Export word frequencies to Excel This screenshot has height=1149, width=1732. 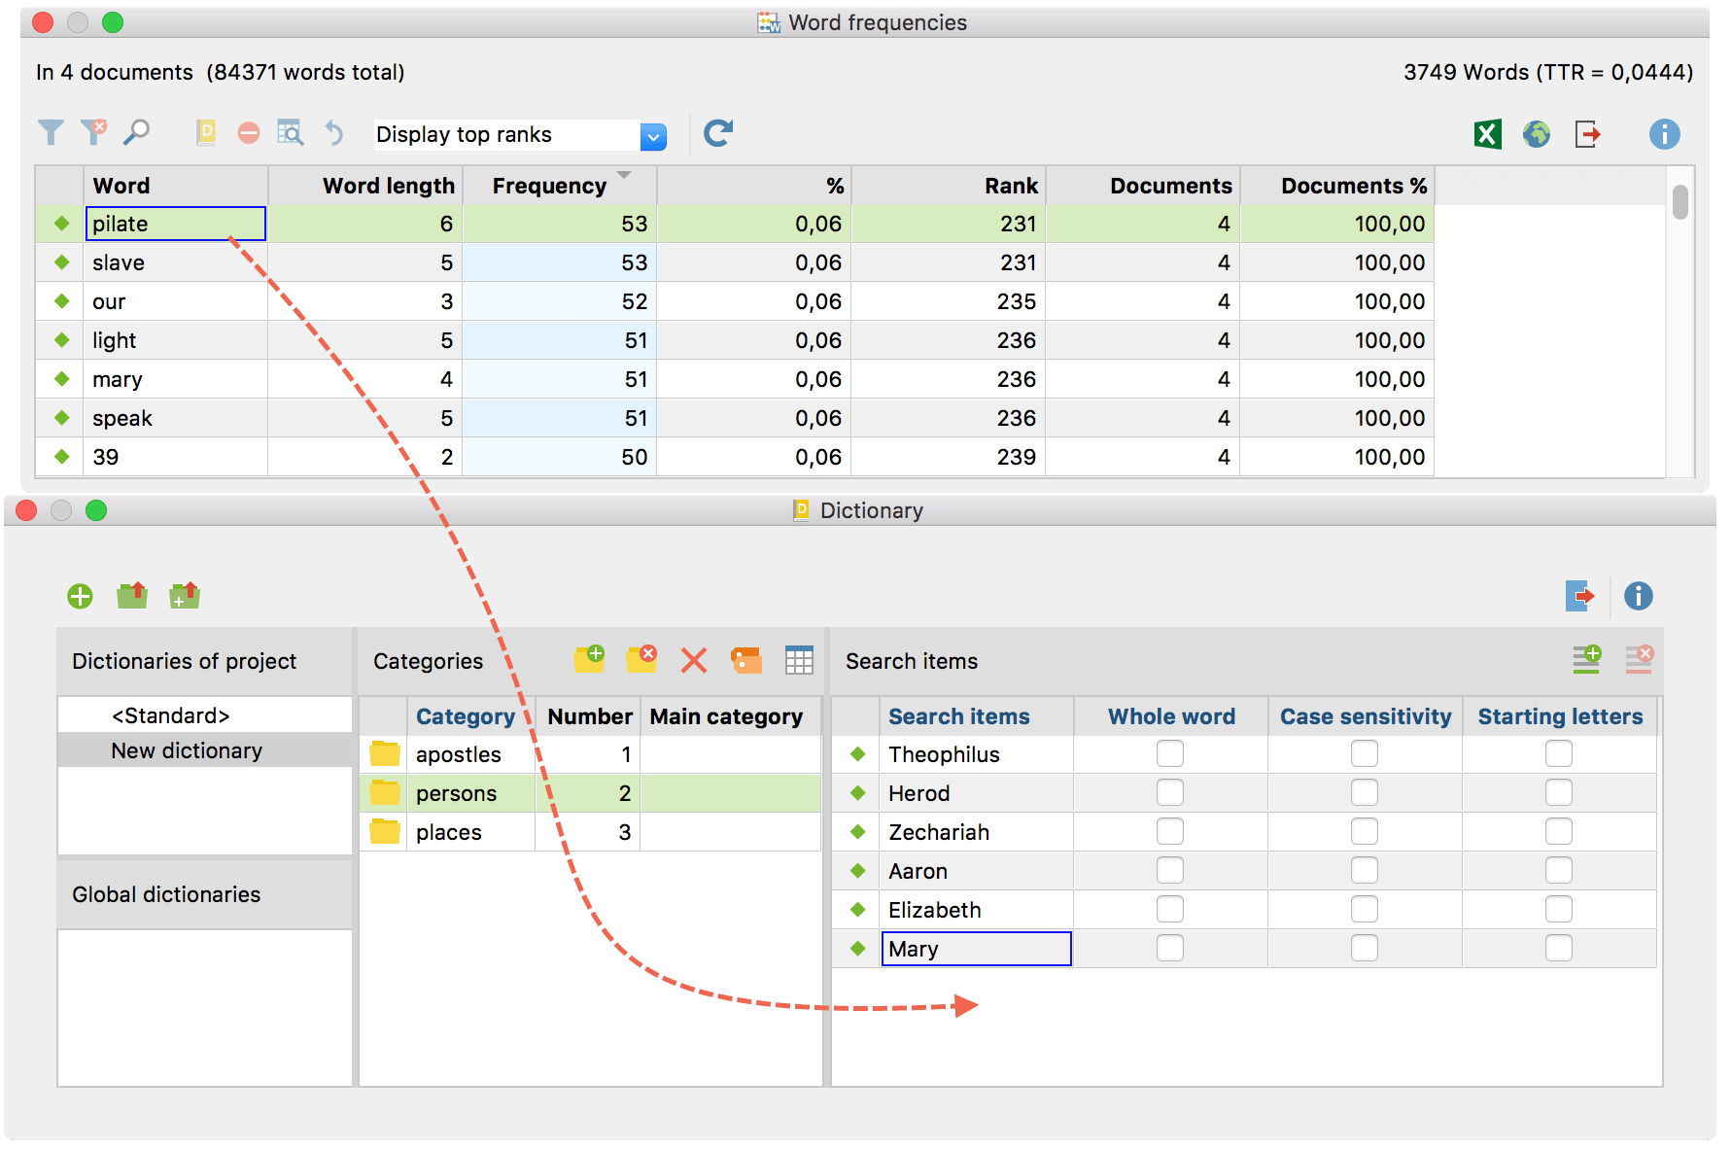[1487, 134]
